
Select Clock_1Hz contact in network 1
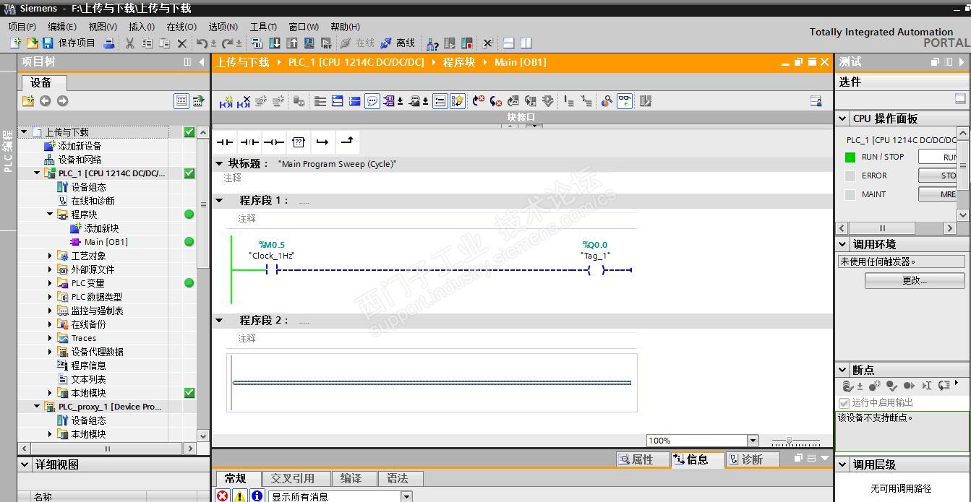tap(272, 269)
